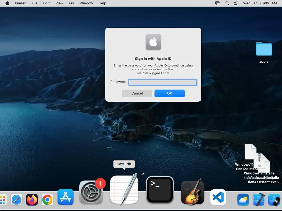The image size is (282, 211).
Task: Launch GarageBand from the Dock
Action: (192, 193)
